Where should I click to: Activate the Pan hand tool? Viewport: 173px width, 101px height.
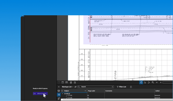(x=141, y=82)
